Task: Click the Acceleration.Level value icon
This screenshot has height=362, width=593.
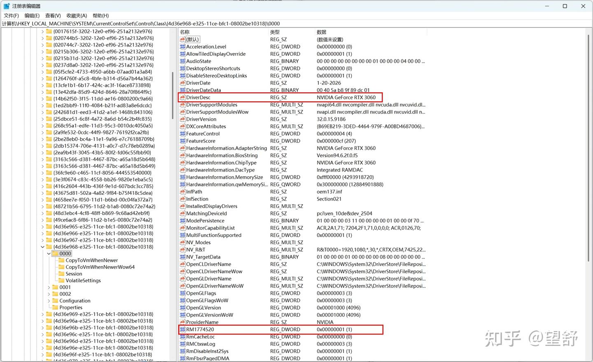Action: pyautogui.click(x=182, y=47)
